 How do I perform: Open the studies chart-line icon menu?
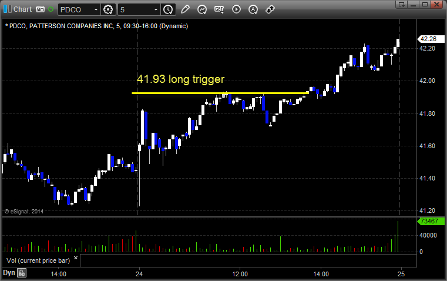tap(202, 9)
